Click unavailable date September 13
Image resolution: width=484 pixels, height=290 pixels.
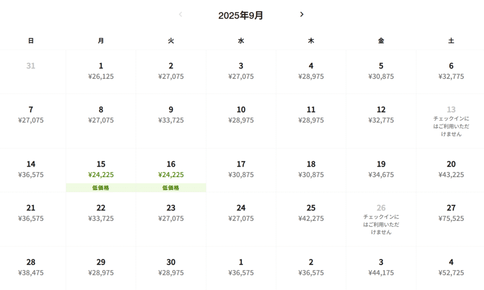click(x=451, y=121)
